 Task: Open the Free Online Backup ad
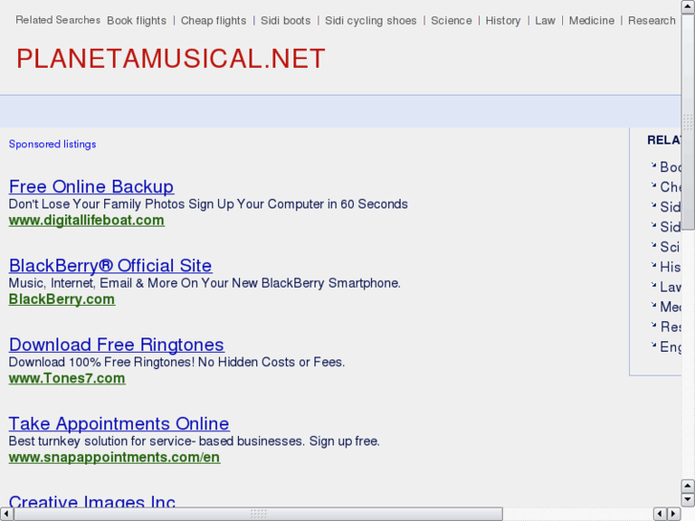(92, 186)
